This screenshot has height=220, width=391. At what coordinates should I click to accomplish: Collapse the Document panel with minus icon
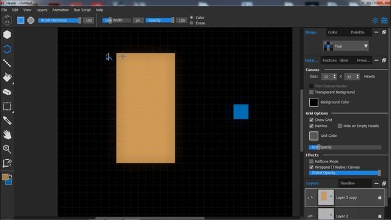(x=376, y=60)
